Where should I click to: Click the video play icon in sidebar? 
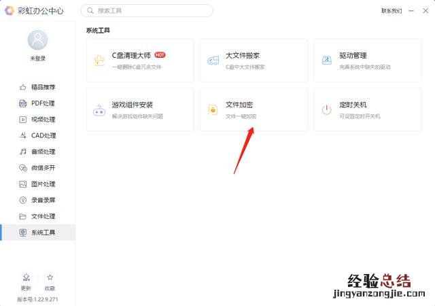pyautogui.click(x=22, y=120)
